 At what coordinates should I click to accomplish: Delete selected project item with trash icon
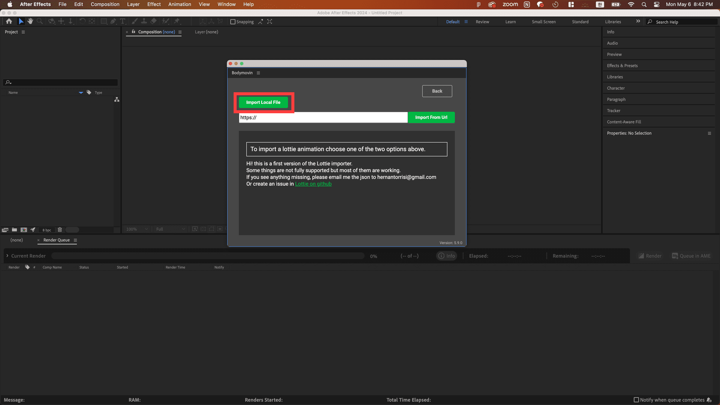60,229
